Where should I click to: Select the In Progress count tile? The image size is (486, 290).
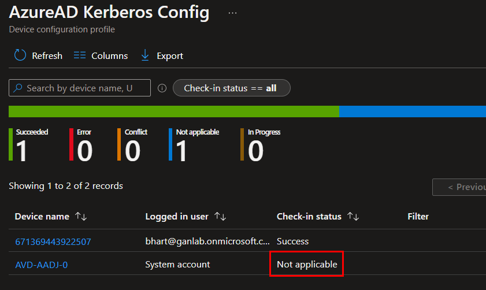tap(261, 145)
